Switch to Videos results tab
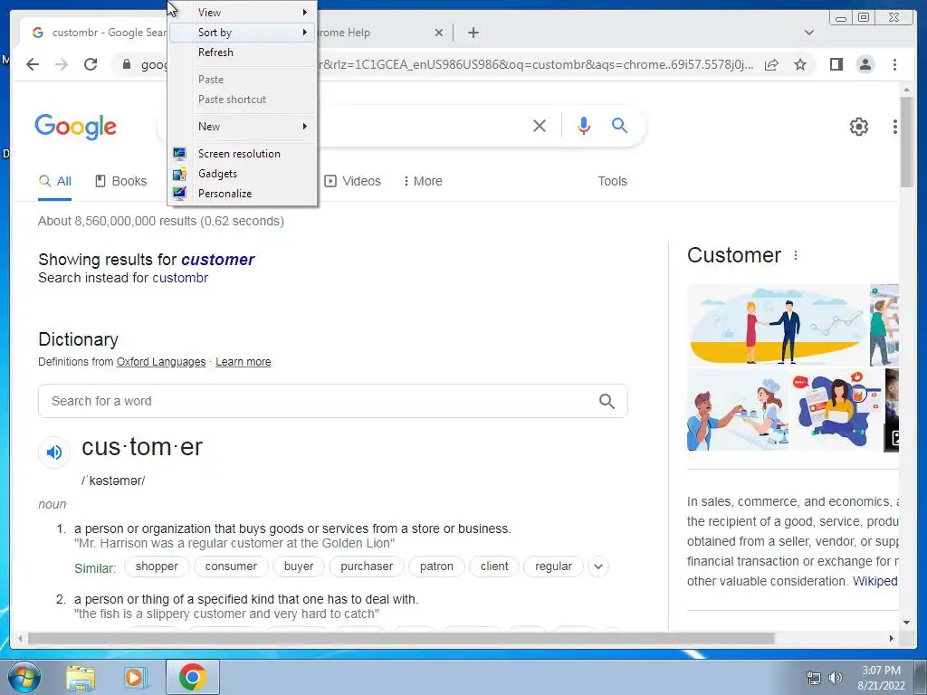Image resolution: width=927 pixels, height=695 pixels. click(353, 181)
